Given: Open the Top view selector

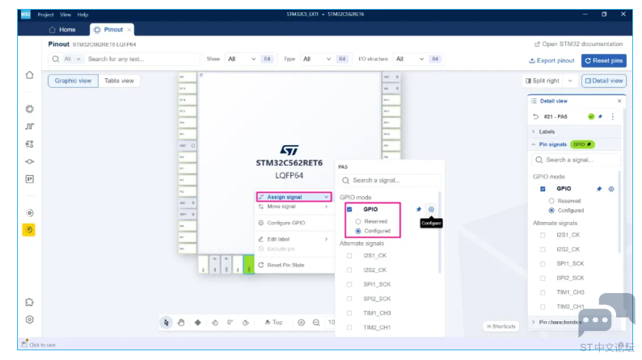Looking at the screenshot, I should [273, 322].
